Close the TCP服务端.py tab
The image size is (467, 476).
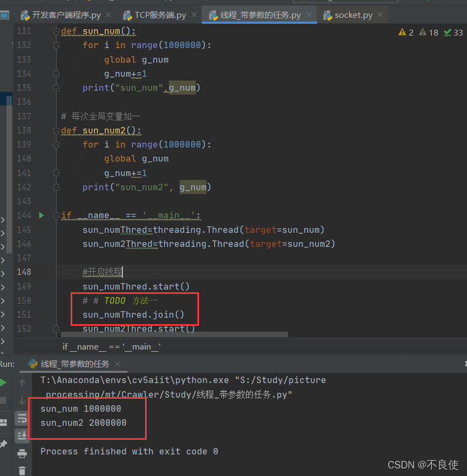click(x=194, y=15)
